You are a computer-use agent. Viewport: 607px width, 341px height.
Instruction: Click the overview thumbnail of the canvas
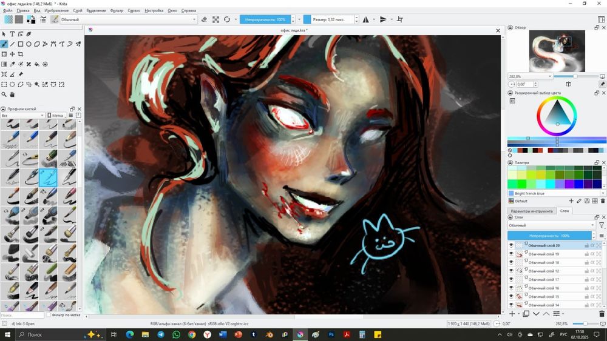click(557, 51)
